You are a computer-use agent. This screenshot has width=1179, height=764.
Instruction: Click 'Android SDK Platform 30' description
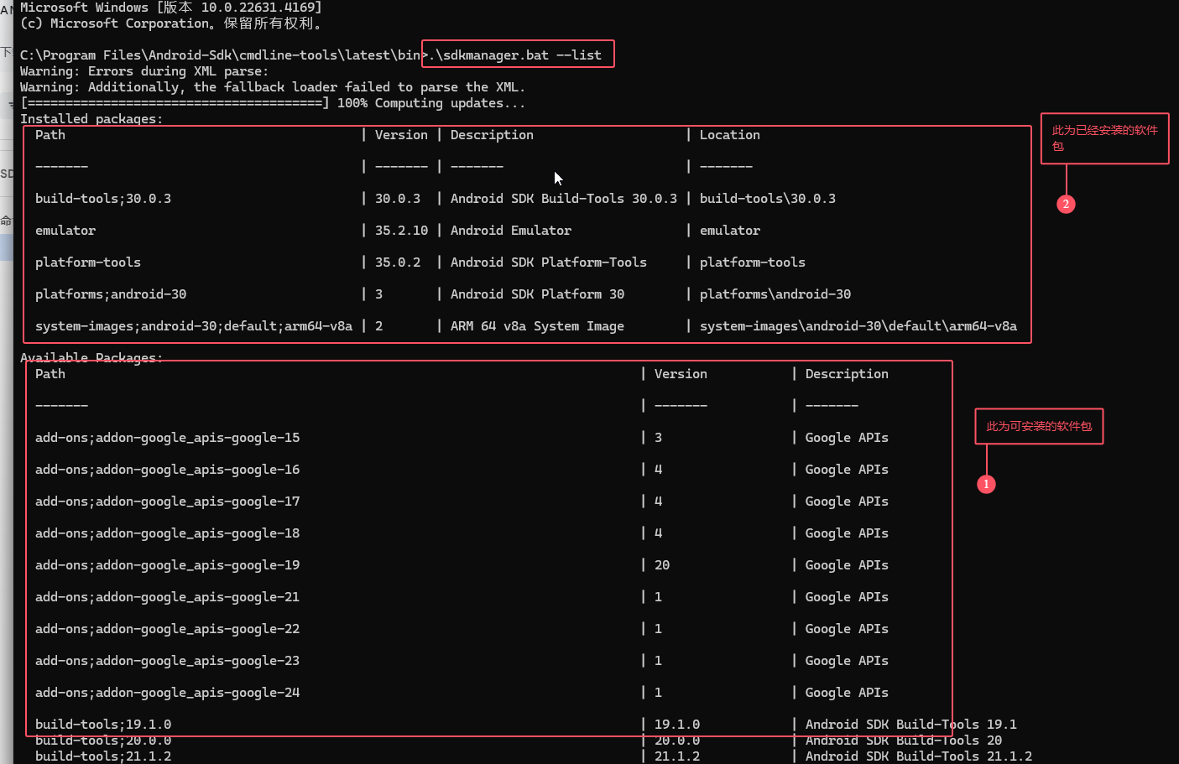(537, 294)
